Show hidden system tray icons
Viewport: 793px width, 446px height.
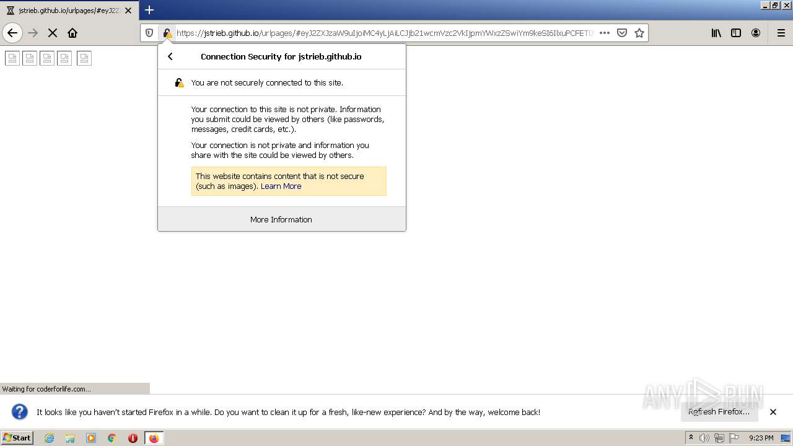pos(691,438)
